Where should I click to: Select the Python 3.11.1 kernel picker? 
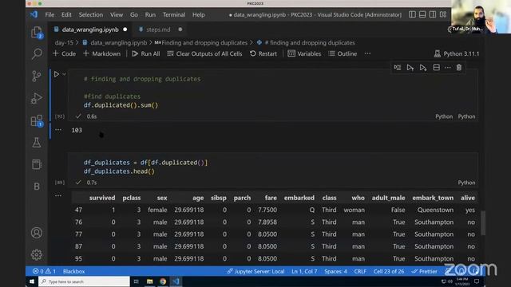457,53
